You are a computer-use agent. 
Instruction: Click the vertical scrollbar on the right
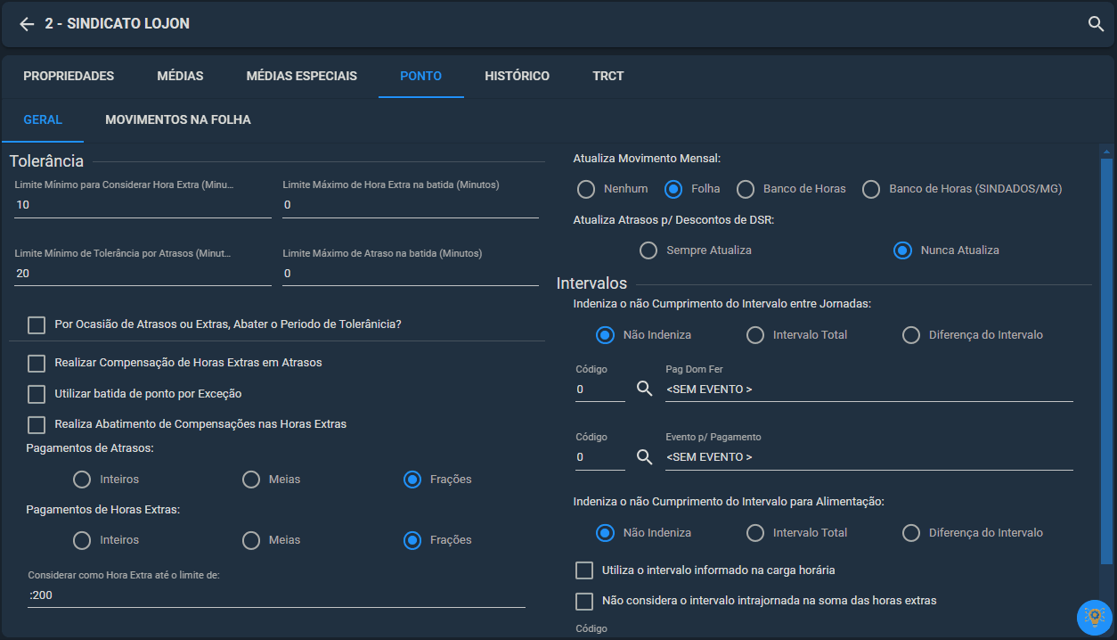1106,361
